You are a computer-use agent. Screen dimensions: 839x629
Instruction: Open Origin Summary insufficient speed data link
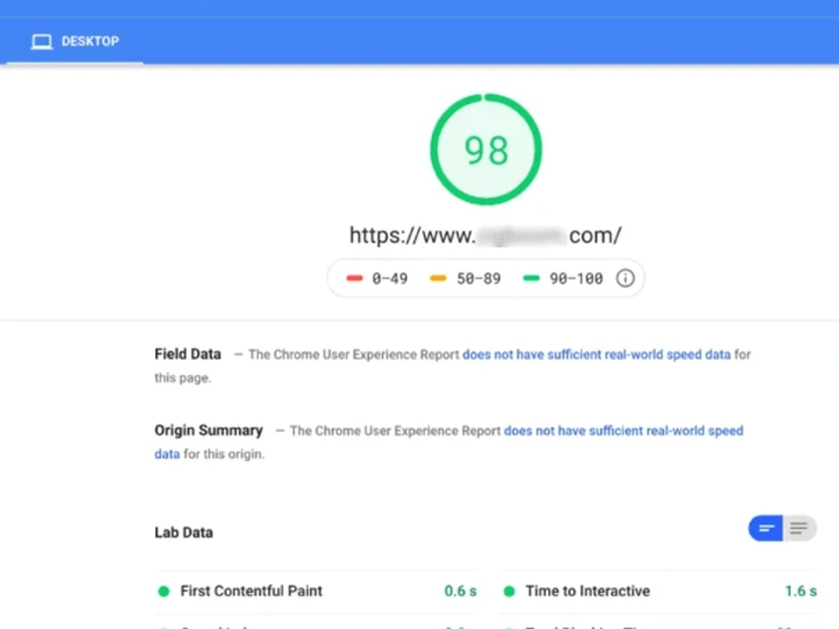623,431
